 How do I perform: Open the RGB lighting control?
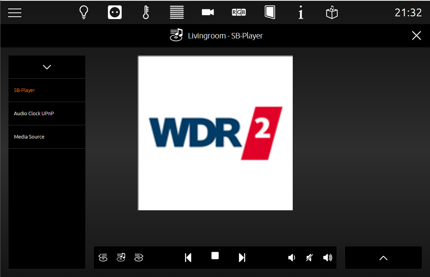pos(239,12)
